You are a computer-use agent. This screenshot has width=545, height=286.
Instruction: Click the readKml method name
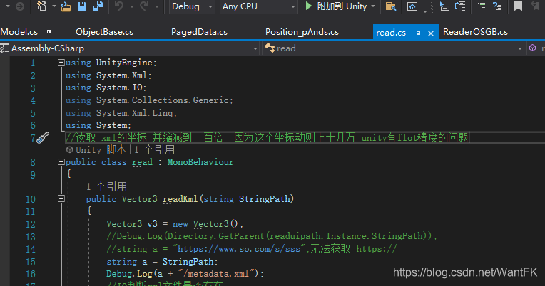[x=180, y=199]
